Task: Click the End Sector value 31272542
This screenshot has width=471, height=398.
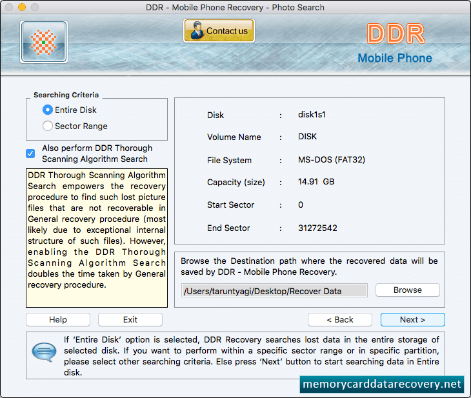Action: 317,228
